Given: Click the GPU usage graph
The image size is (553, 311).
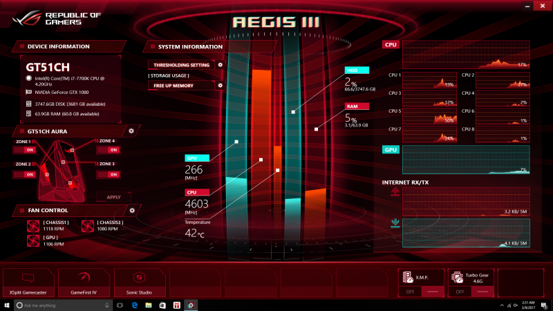Looking at the screenshot, I should 466,160.
